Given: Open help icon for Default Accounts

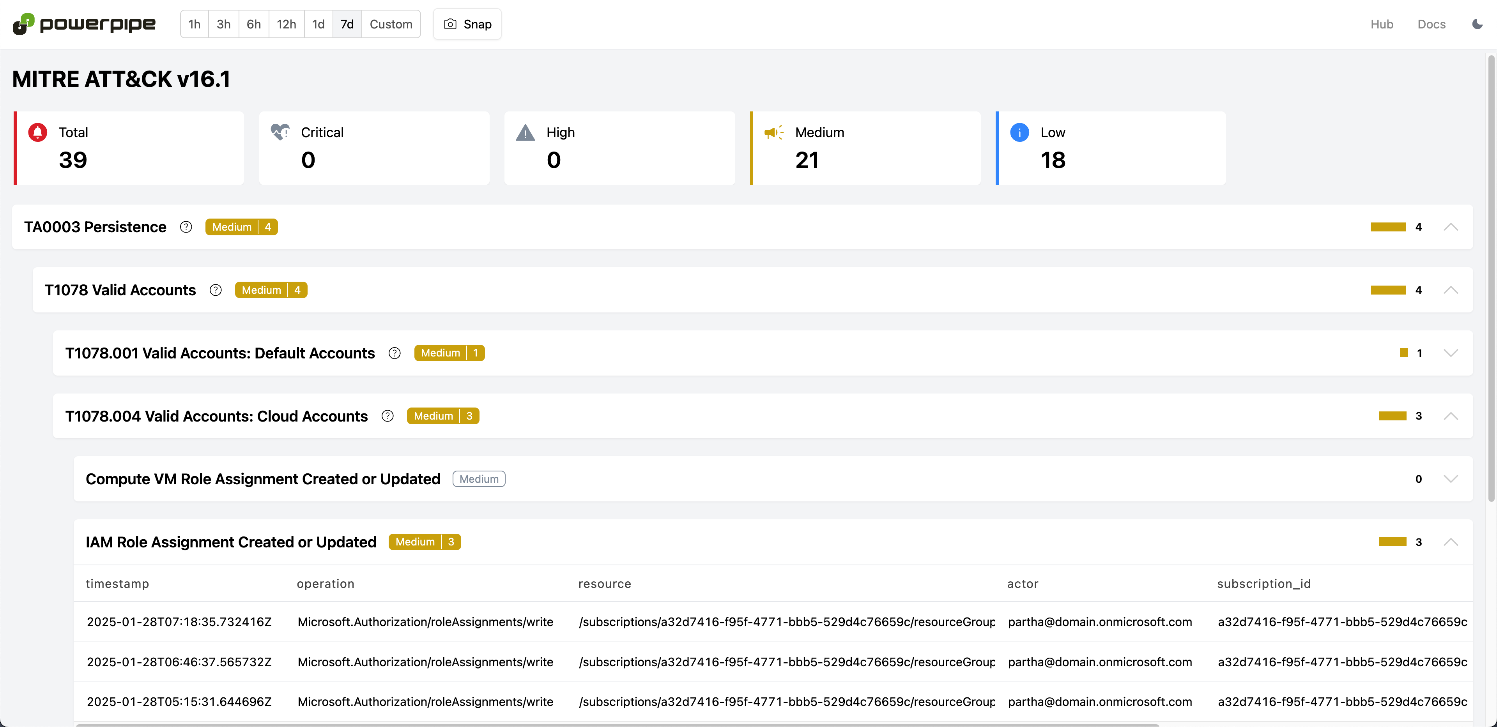Looking at the screenshot, I should pos(395,353).
